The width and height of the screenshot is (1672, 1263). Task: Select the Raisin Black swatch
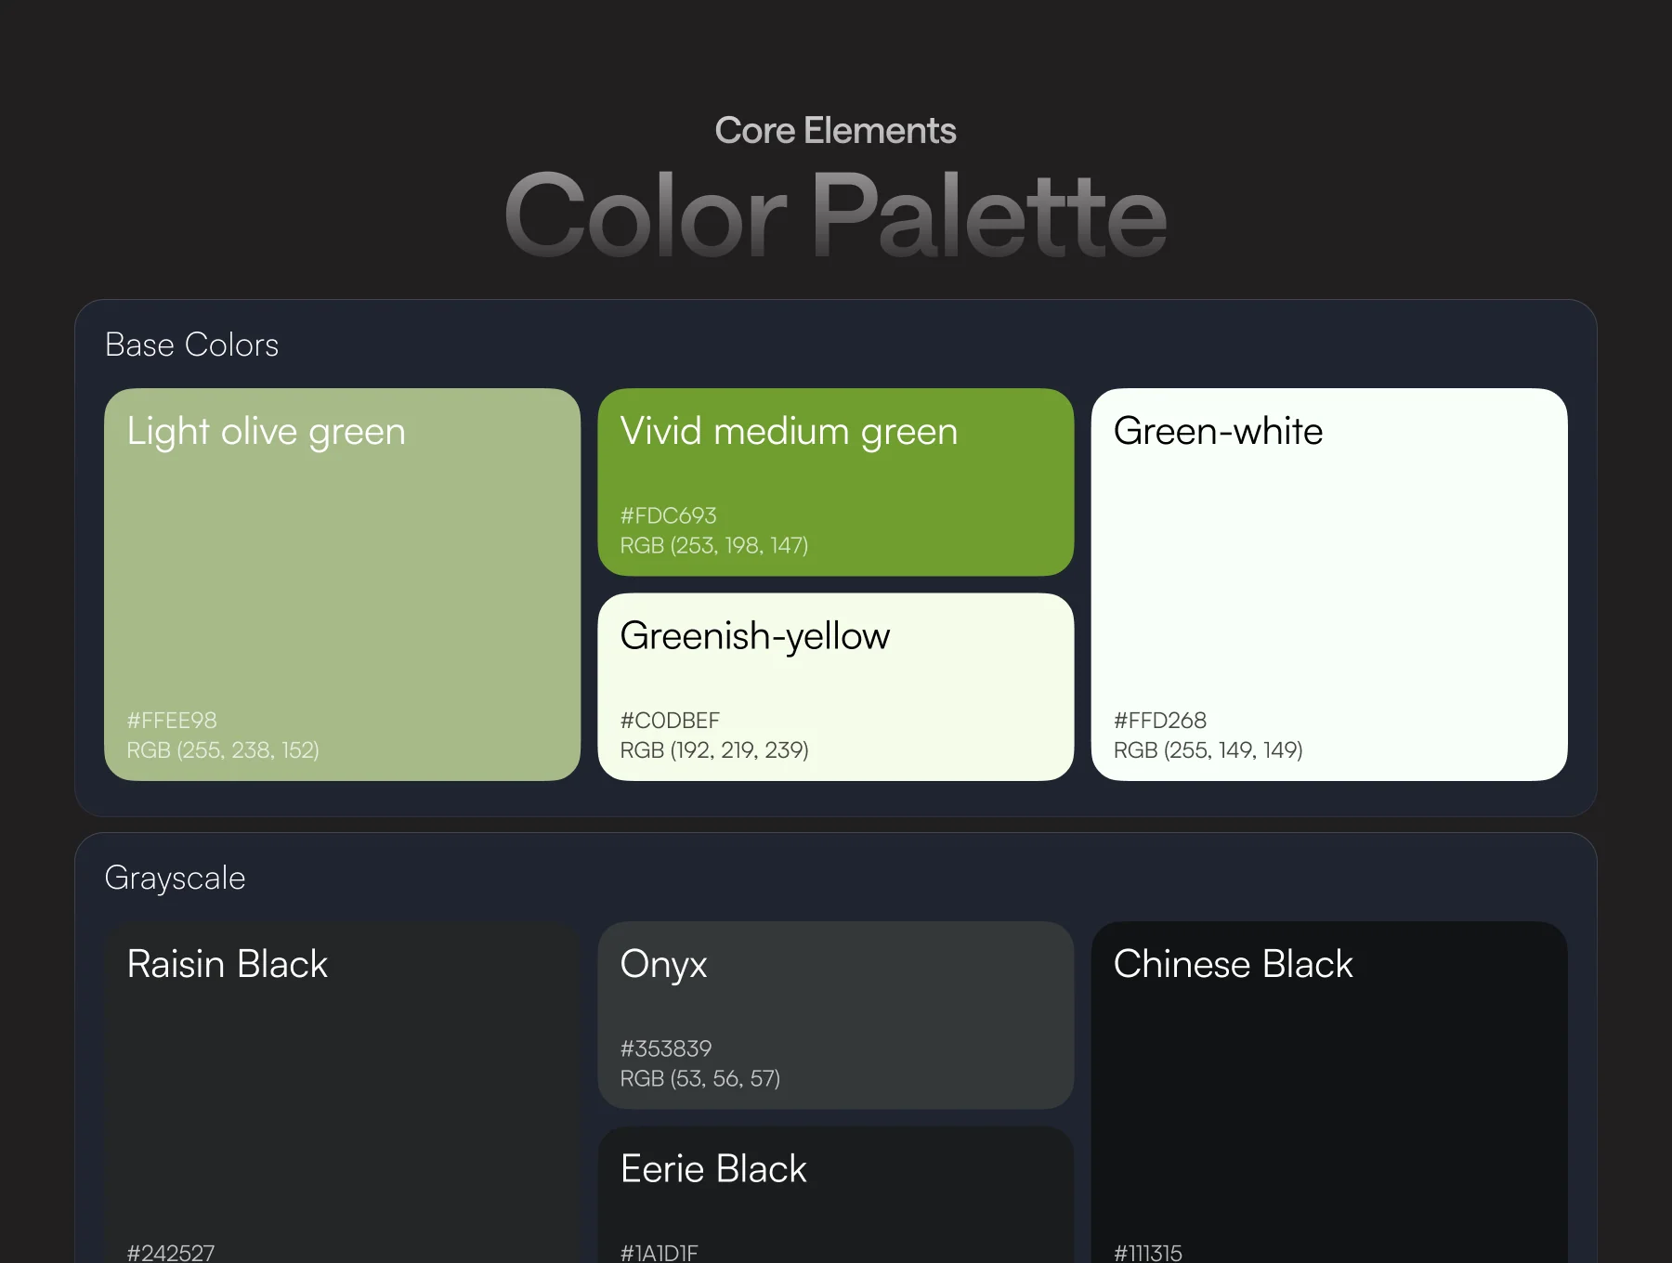342,1092
